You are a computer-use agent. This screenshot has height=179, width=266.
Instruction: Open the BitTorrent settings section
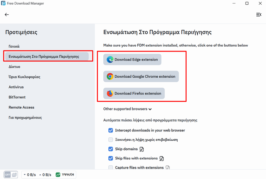click(x=17, y=97)
